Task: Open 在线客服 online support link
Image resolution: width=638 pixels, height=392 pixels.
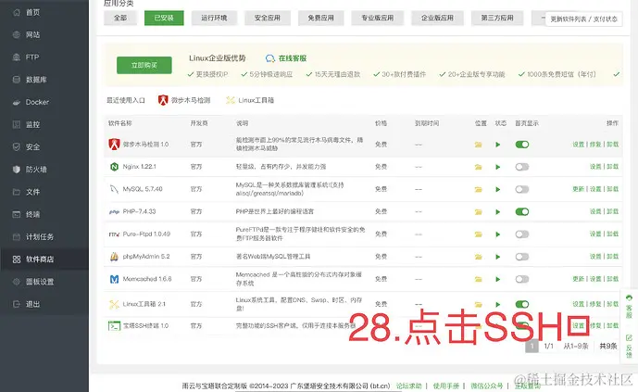Action: click(x=286, y=58)
